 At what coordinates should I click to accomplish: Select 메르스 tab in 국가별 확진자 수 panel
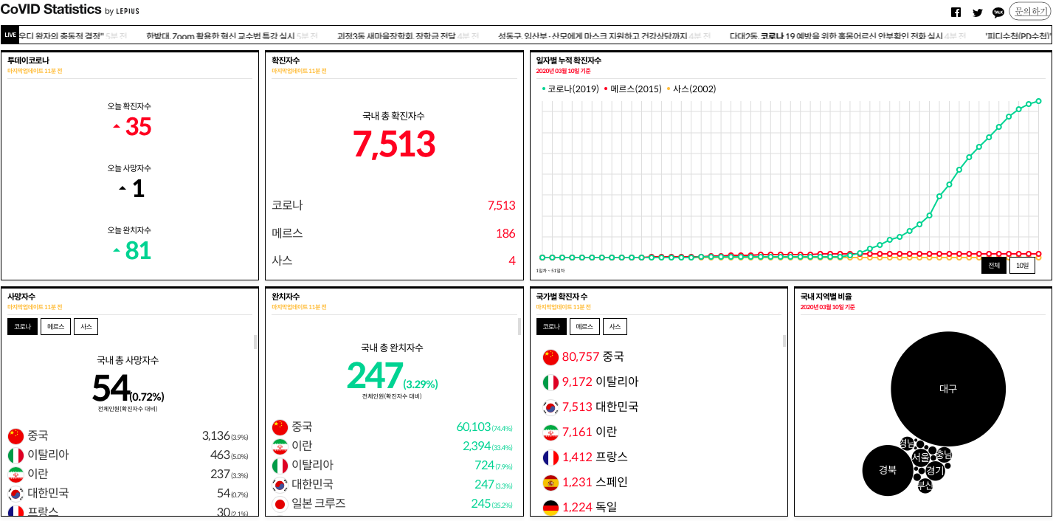click(x=584, y=327)
